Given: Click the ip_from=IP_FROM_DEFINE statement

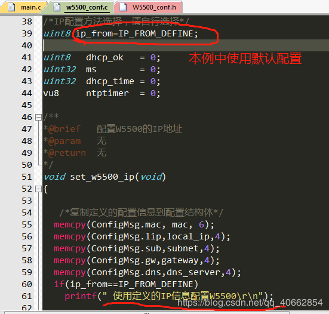Looking at the screenshot, I should [x=137, y=34].
